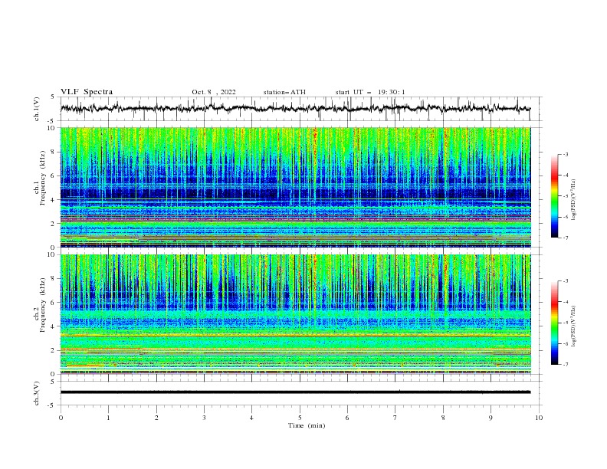
Task: Click time axis tick label "3"
Action: point(204,418)
